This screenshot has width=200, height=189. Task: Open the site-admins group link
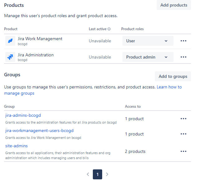[x=17, y=146]
